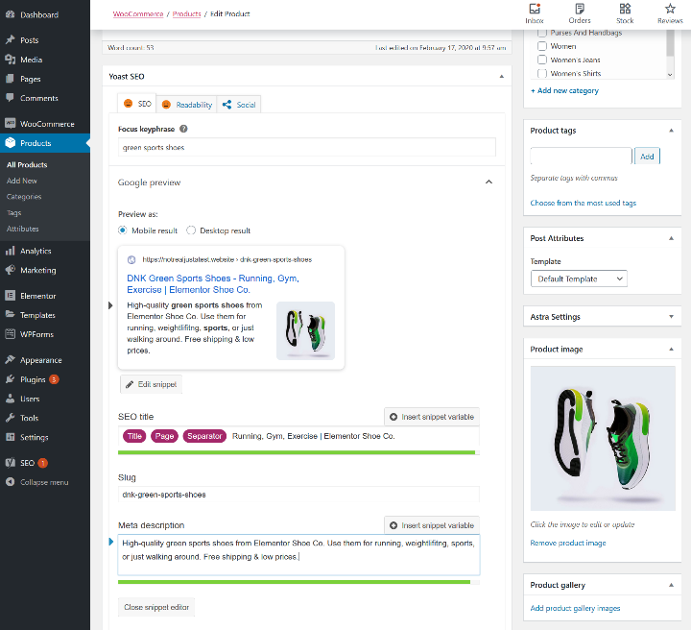
Task: Click the Close snippet editor button
Action: [x=157, y=607]
